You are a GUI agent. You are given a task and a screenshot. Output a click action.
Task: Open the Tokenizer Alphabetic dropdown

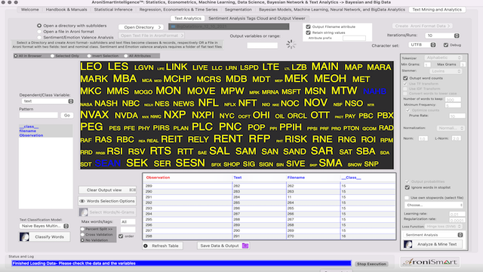443,57
